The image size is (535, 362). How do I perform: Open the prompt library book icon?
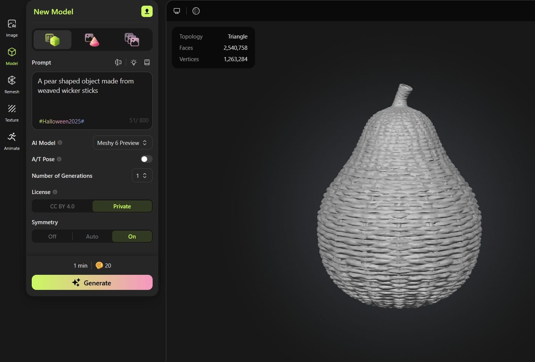tap(147, 62)
